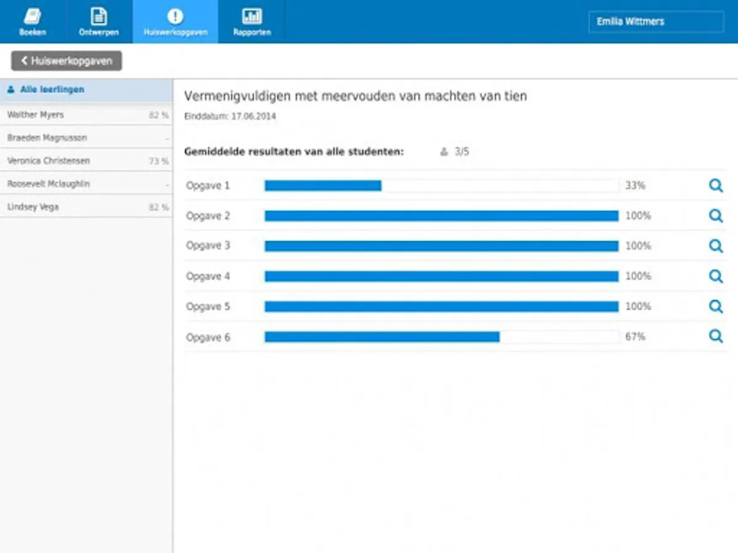Click the magnifier icon beside Opgave 2
Image resolution: width=738 pixels, height=553 pixels.
point(715,216)
